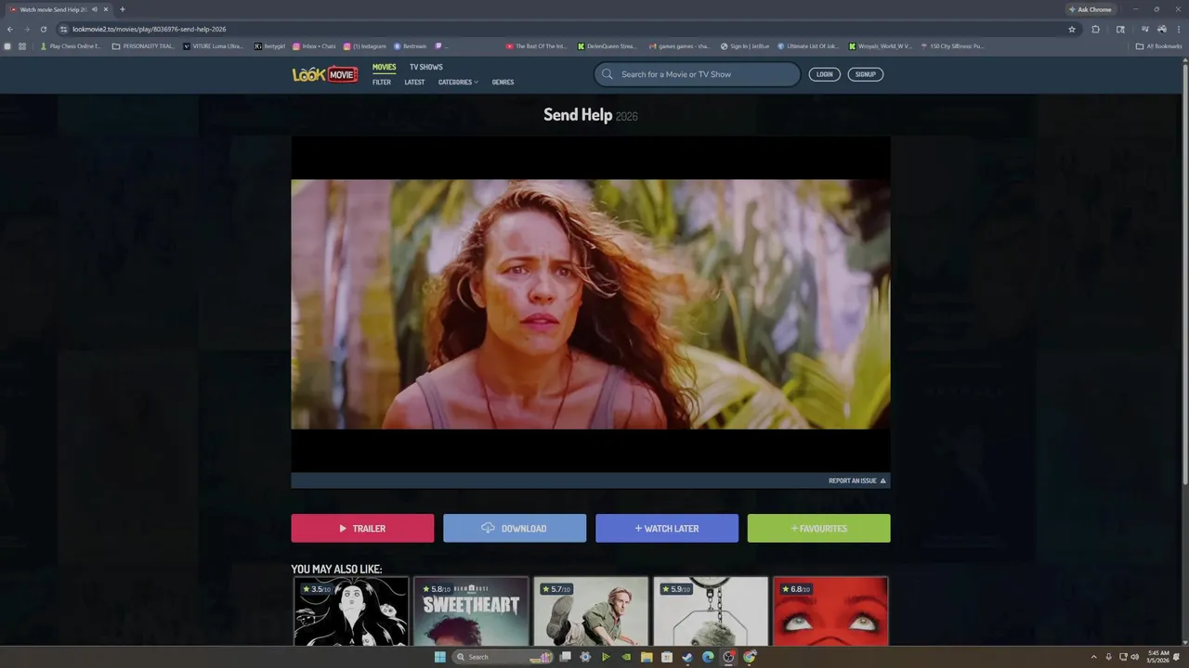Viewport: 1189px width, 668px height.
Task: Open the Windows Start menu
Action: [440, 657]
